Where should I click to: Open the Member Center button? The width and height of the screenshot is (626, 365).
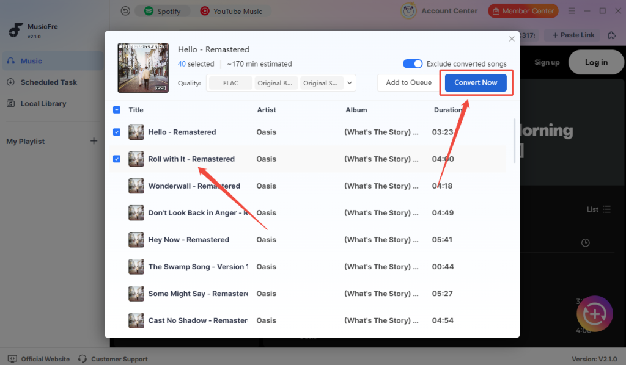pyautogui.click(x=523, y=11)
